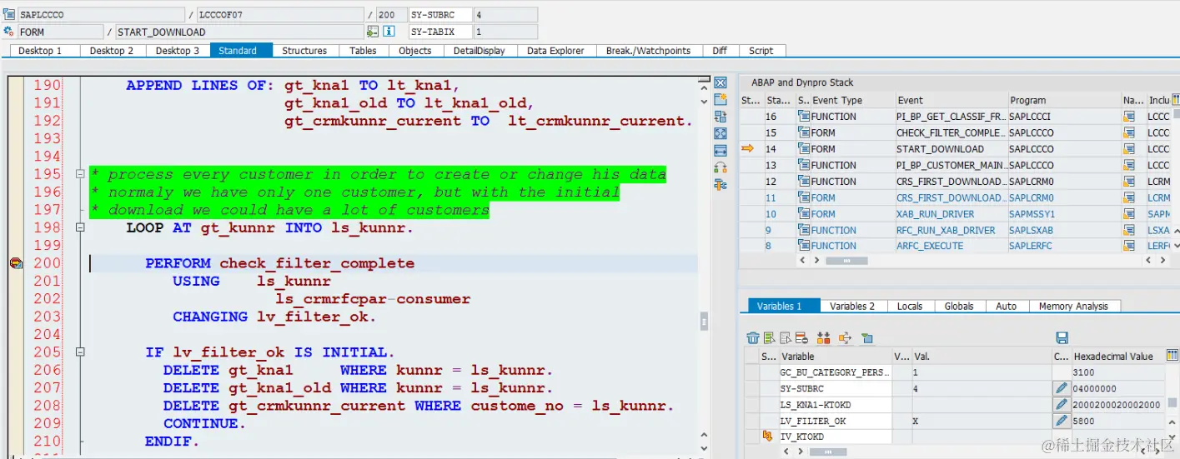1180x459 pixels.
Task: Click the trash icon in Variables toolbar
Action: pos(753,337)
